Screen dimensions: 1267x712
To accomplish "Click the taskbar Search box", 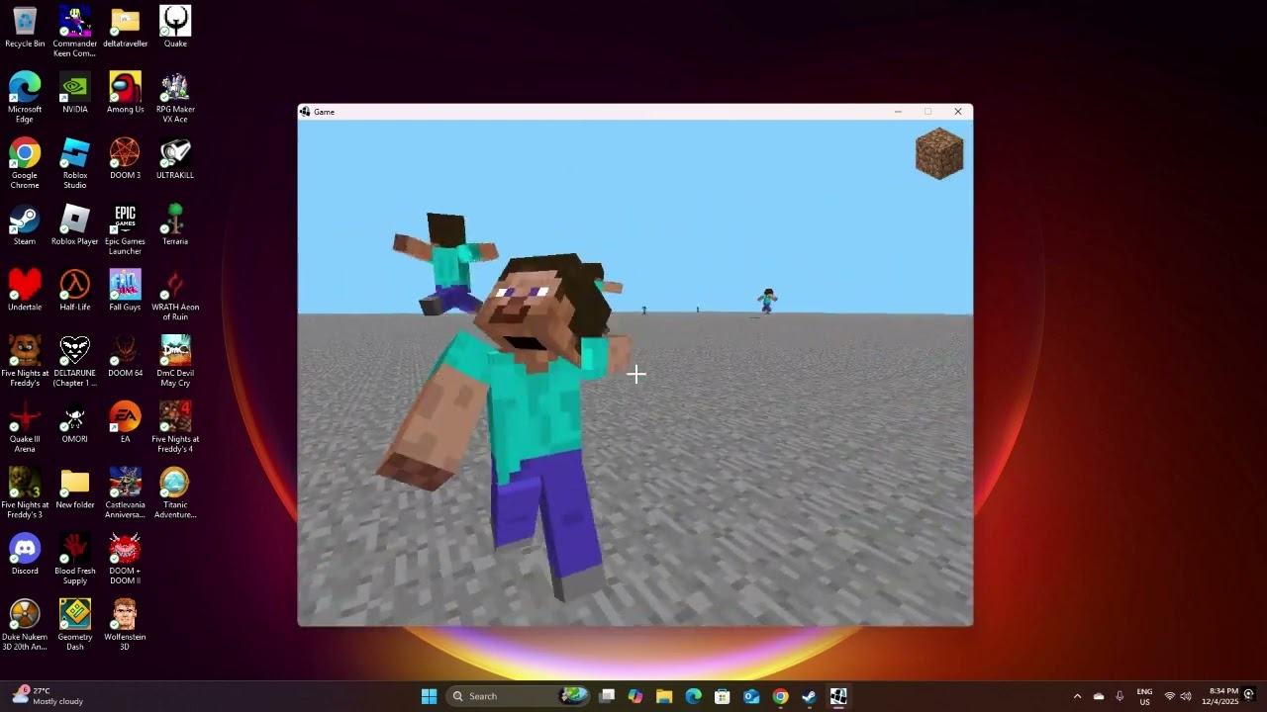I will tap(519, 696).
